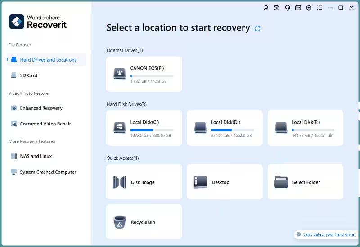
Task: Switch to Enhanced Recovery
Action: point(41,108)
